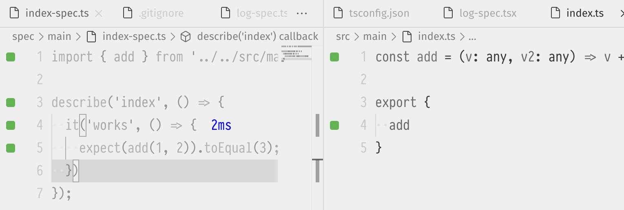Close the index-spec.ts tab
Viewport: 624px width, 210px height.
98,13
